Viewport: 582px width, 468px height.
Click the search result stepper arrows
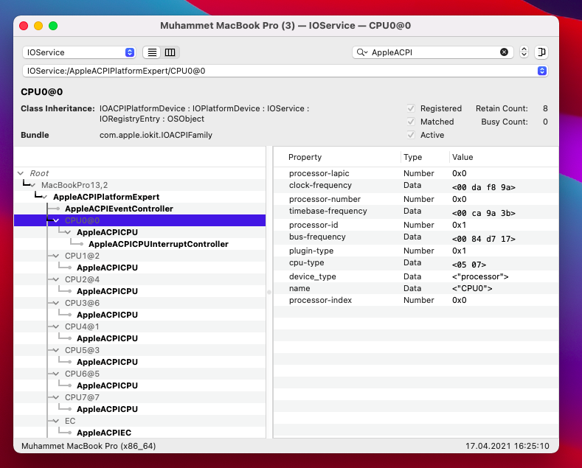click(x=524, y=52)
